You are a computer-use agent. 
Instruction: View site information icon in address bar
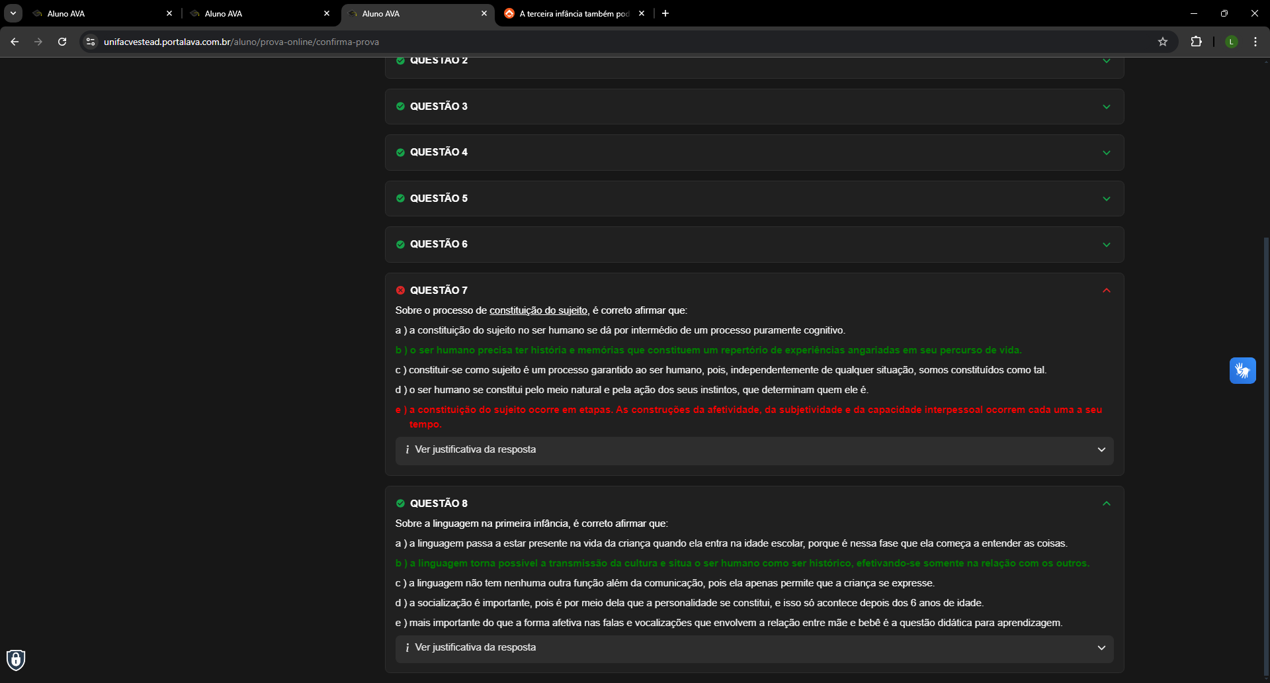tap(91, 42)
